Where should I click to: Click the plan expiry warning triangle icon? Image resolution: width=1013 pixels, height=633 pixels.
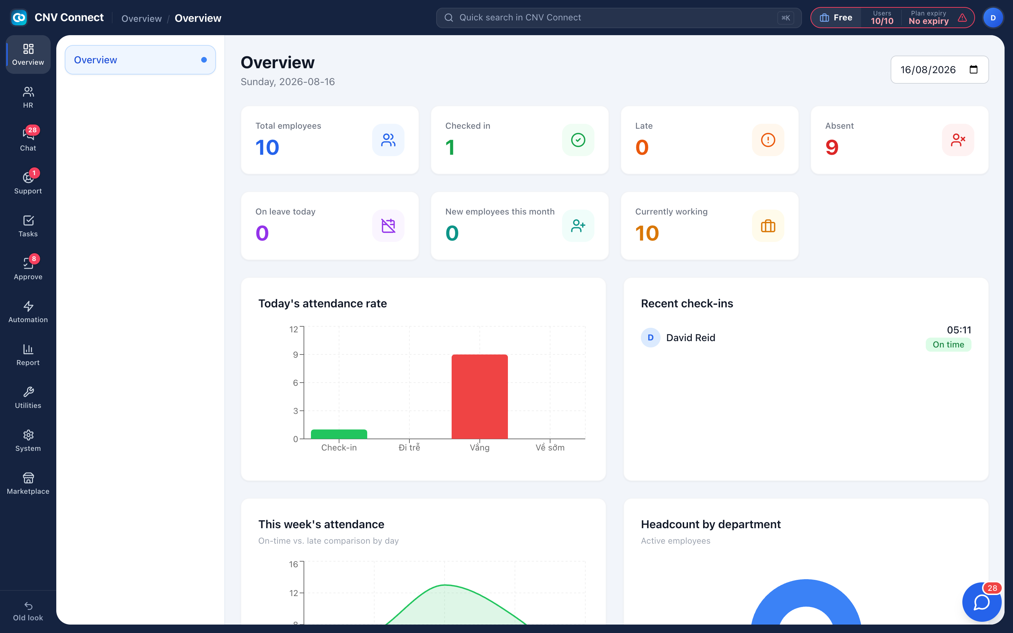(x=962, y=18)
